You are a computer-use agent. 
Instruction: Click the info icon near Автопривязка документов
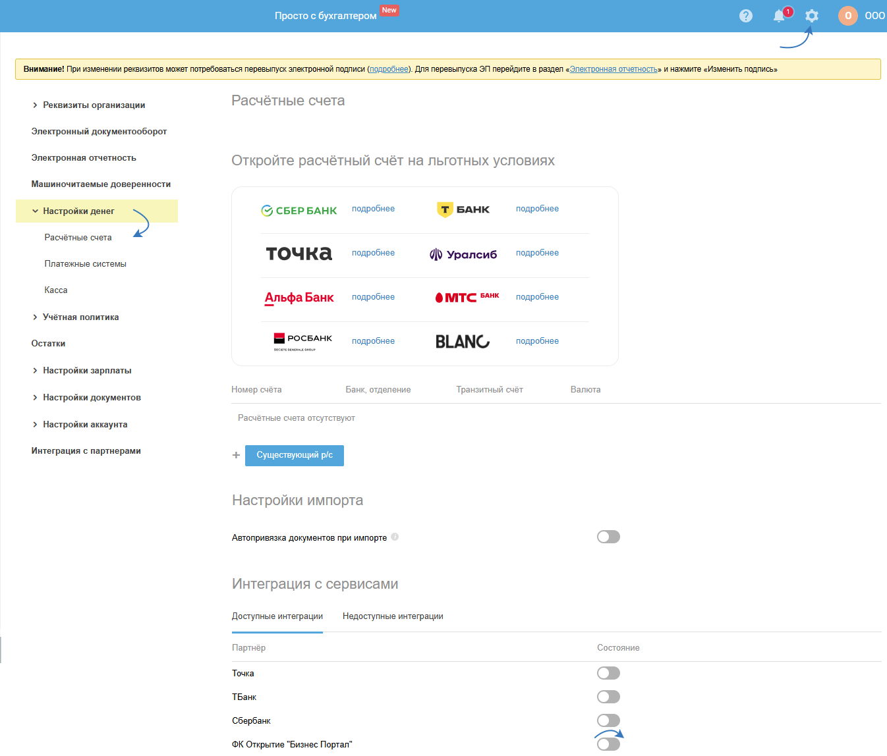click(395, 537)
